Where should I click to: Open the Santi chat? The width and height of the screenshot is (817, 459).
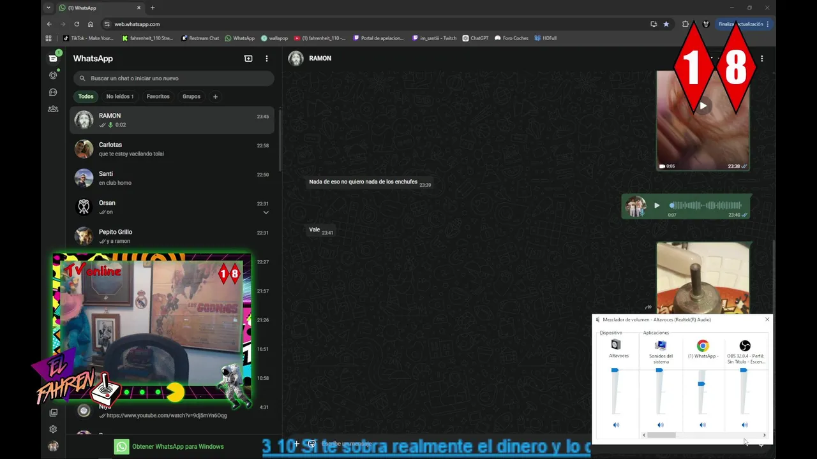point(172,178)
